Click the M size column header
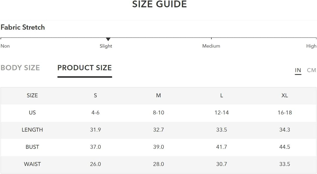 pos(158,95)
